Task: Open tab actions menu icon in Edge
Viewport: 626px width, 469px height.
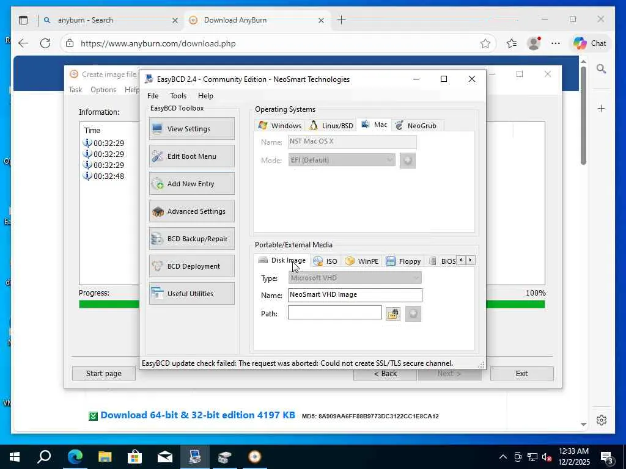Action: point(23,20)
